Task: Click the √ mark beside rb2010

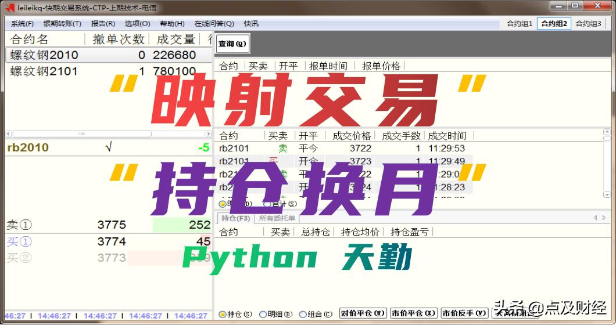Action: pos(109,147)
